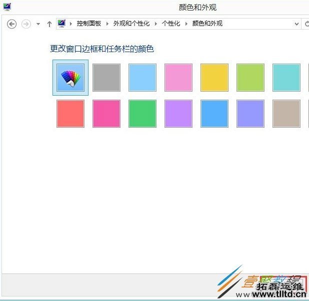Choose the teal color swatch
309x301 pixels.
(x=286, y=78)
